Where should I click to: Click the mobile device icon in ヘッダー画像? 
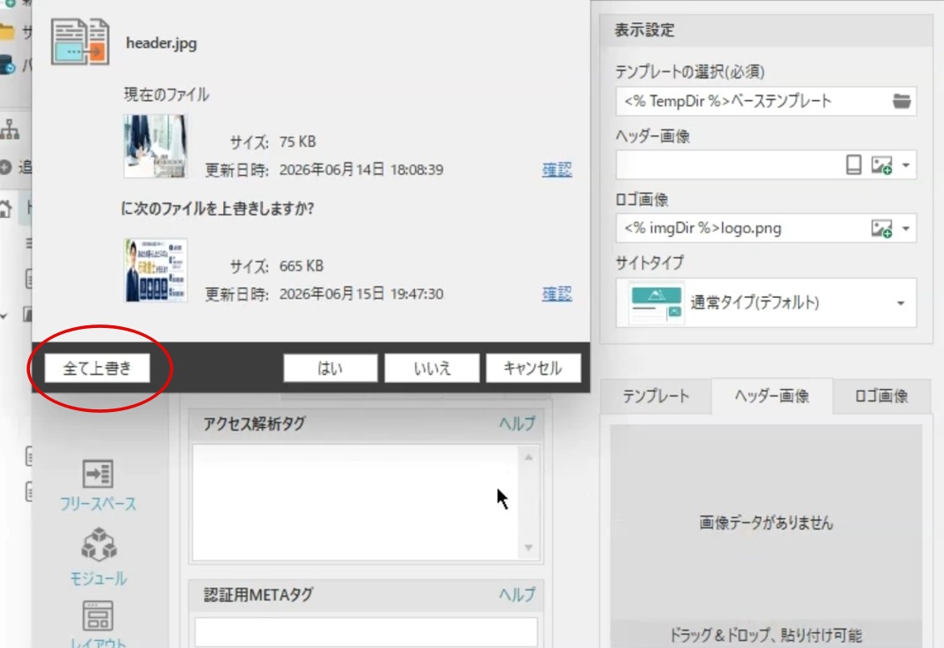[853, 164]
